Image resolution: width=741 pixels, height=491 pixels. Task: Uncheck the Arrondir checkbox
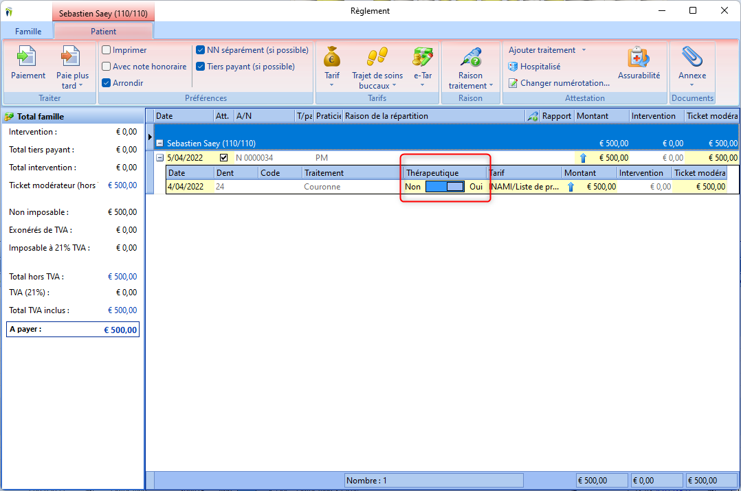click(x=107, y=83)
